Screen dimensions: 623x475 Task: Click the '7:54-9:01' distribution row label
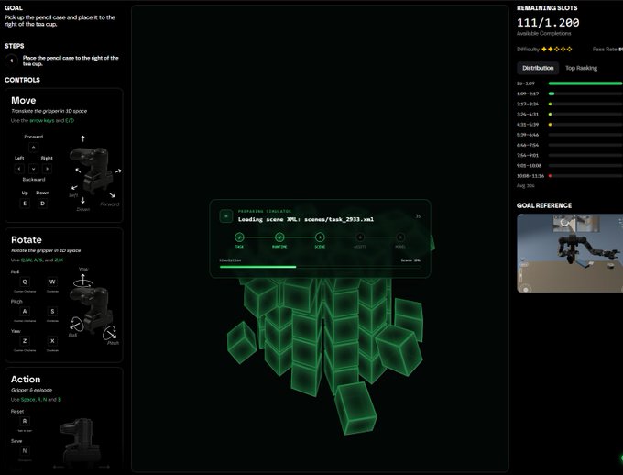(528, 155)
